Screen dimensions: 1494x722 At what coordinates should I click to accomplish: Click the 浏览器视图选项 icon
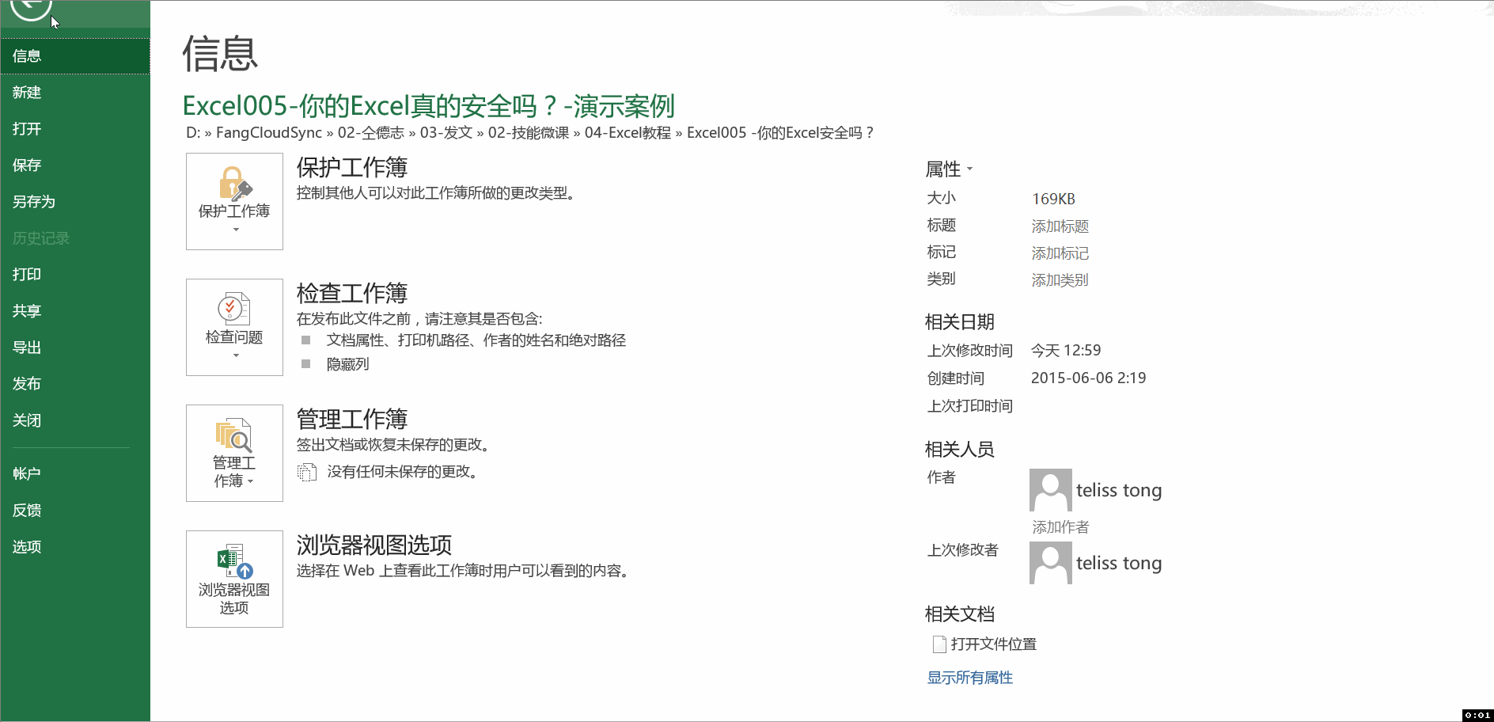234,560
